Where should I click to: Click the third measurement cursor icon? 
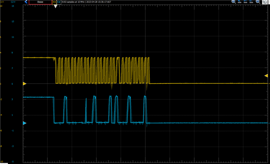(251, 2)
